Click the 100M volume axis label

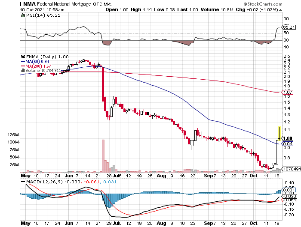point(13,142)
